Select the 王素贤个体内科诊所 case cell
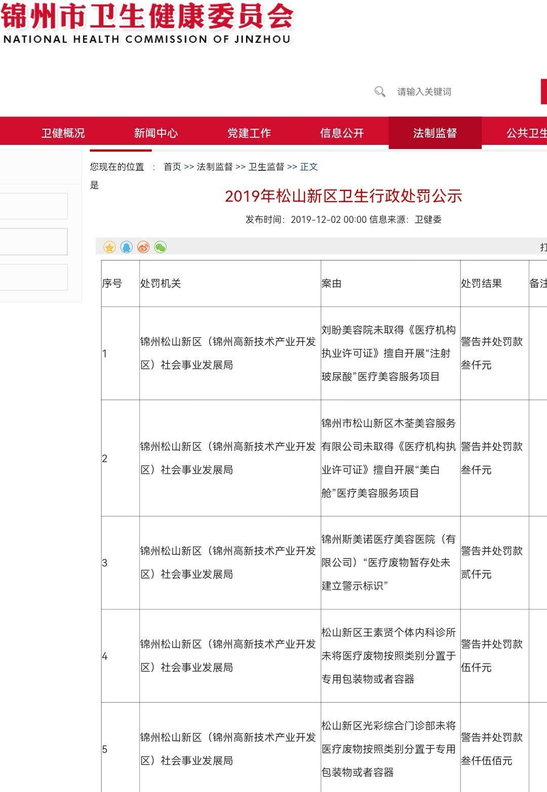The height and width of the screenshot is (792, 547). [390, 656]
